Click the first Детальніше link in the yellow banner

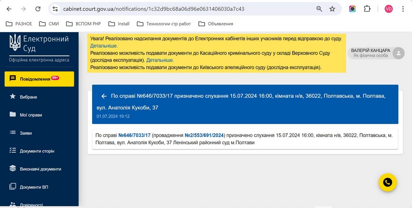(x=104, y=46)
